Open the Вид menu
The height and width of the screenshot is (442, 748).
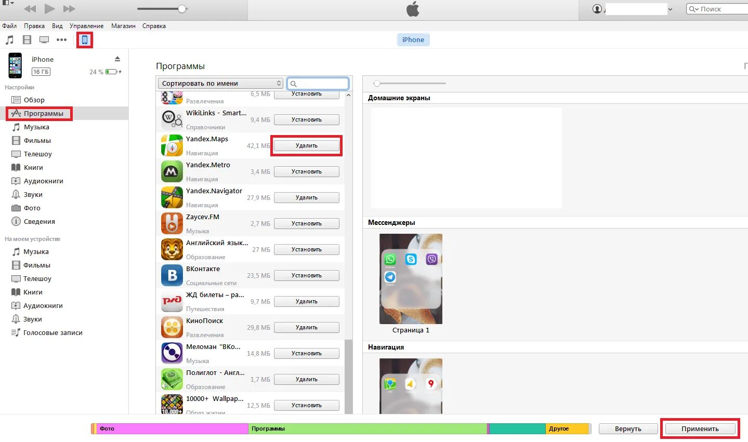tap(57, 26)
